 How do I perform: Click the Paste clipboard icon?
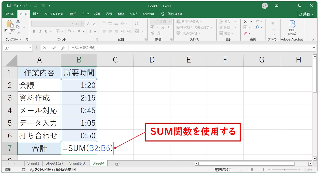tap(10, 24)
